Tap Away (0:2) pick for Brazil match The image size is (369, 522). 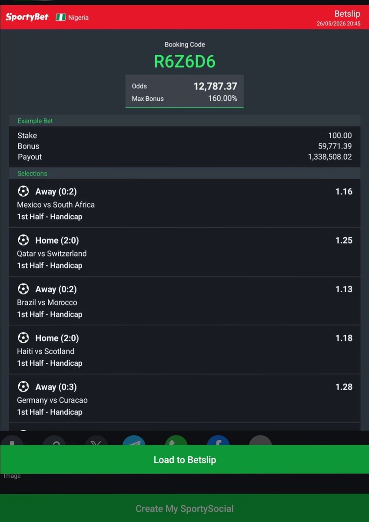pos(56,289)
